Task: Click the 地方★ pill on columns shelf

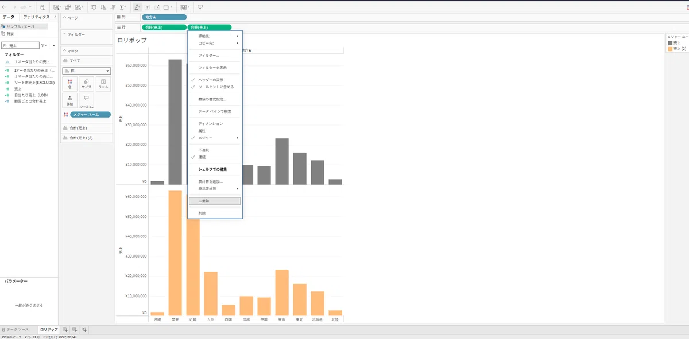Action: click(x=164, y=17)
